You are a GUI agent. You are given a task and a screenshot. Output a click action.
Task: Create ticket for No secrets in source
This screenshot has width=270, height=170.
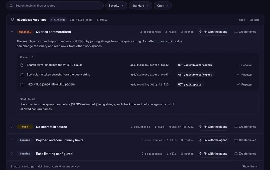(x=245, y=127)
